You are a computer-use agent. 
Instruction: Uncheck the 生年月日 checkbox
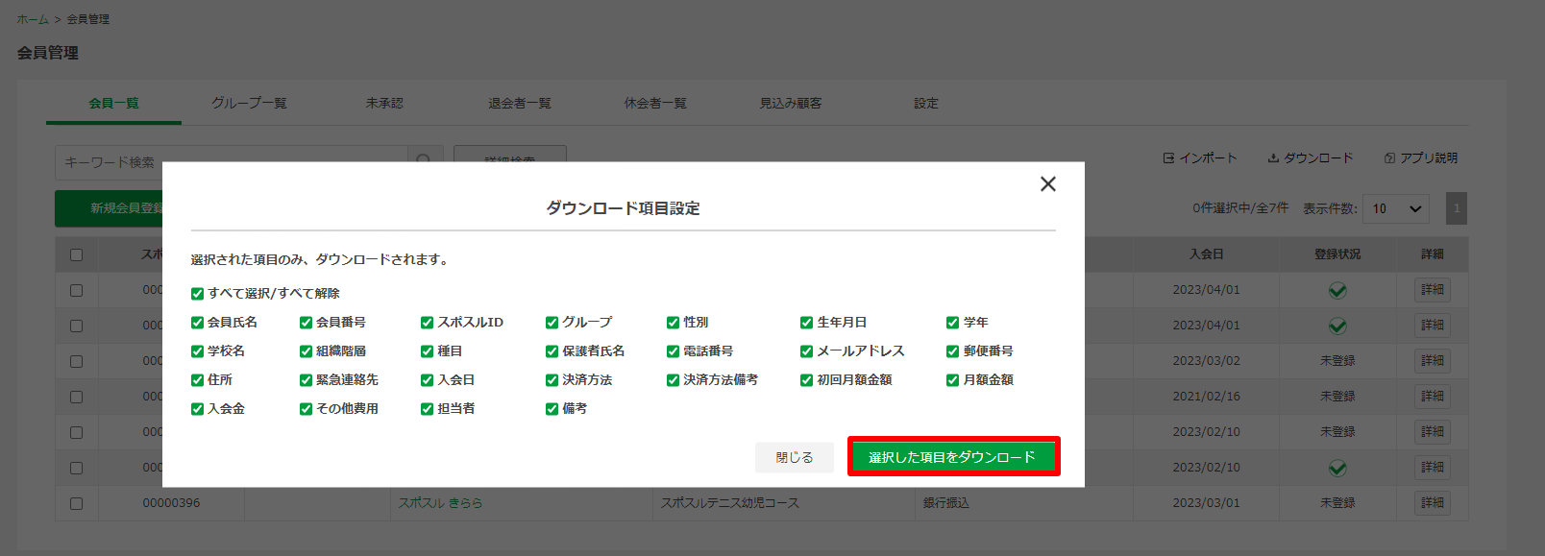click(806, 323)
